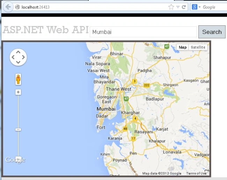Screen dimensions: 227x180
Task: Click the Badlapur label on map
Action: (155, 99)
